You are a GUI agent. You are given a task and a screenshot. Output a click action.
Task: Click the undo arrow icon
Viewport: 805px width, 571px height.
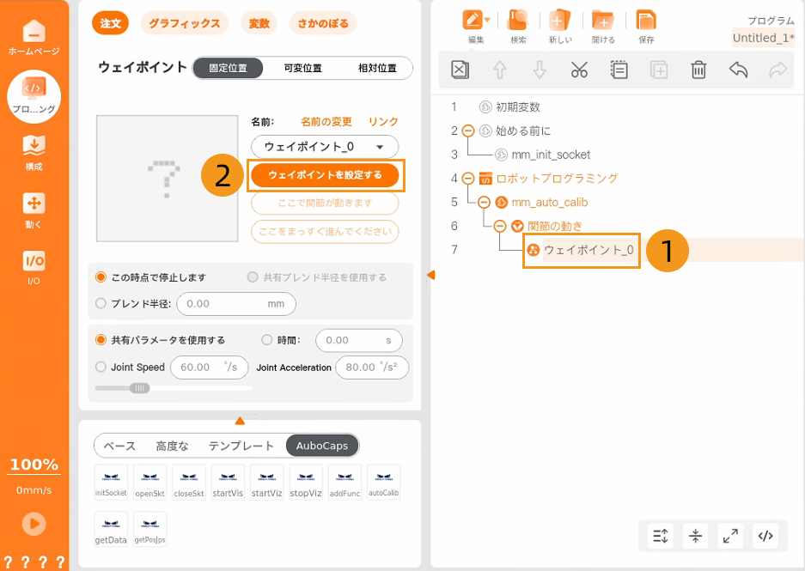[x=738, y=70]
